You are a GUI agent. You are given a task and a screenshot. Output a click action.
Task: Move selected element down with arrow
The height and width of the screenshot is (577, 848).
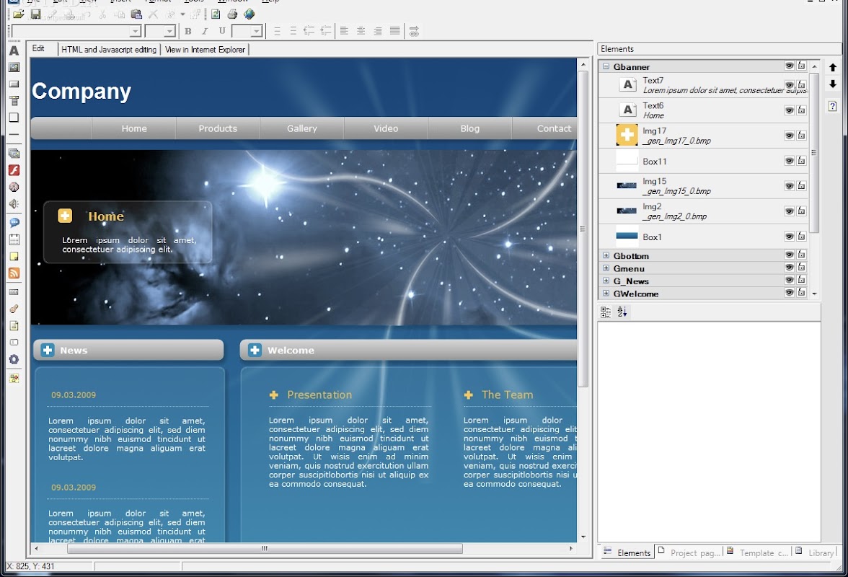833,84
